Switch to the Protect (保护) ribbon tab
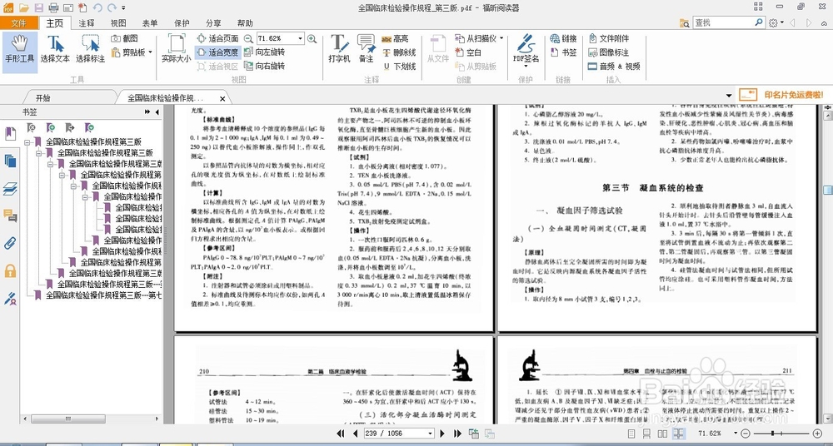833x446 pixels. 182,23
